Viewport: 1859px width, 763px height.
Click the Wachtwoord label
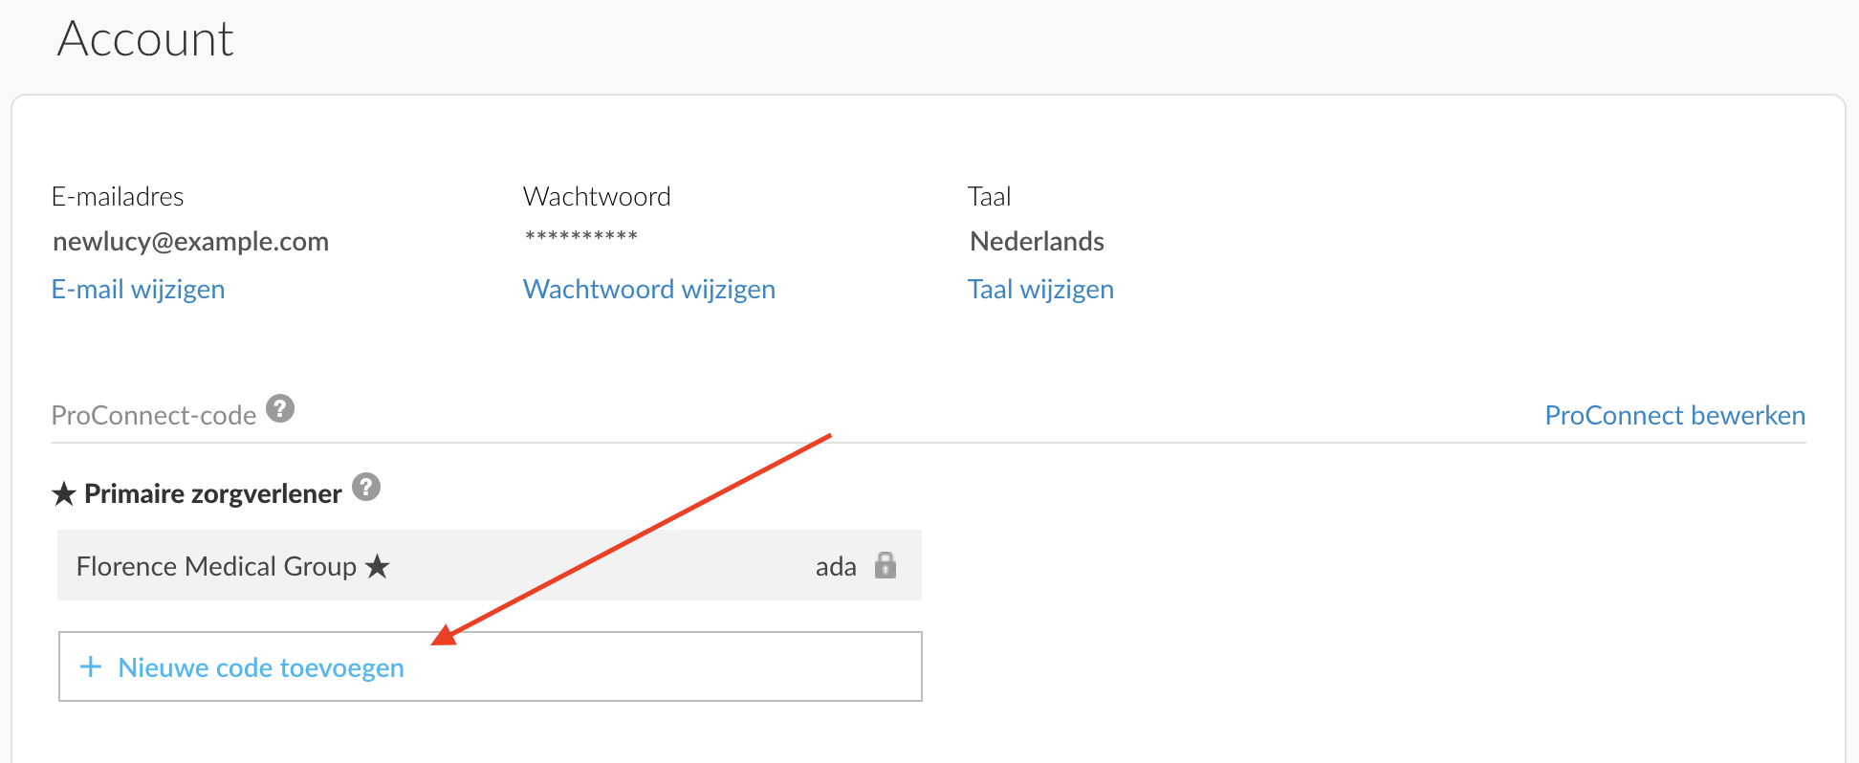(597, 196)
